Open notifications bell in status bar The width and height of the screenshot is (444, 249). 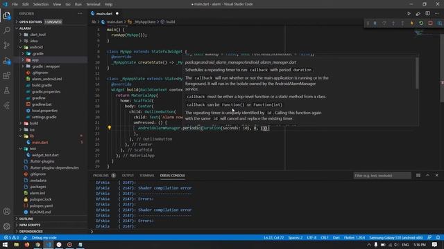[438, 237]
